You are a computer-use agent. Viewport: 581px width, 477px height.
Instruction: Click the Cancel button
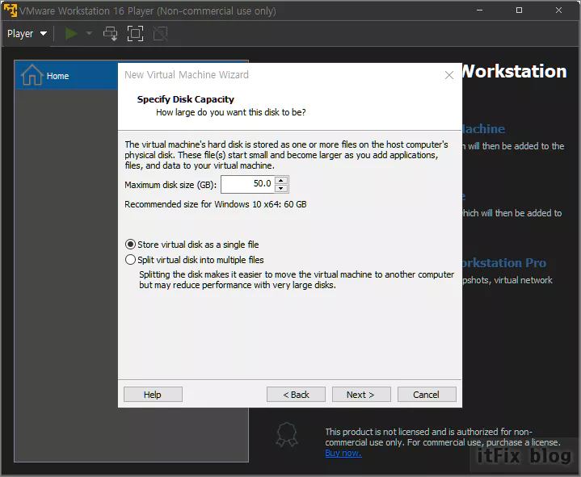pos(427,395)
